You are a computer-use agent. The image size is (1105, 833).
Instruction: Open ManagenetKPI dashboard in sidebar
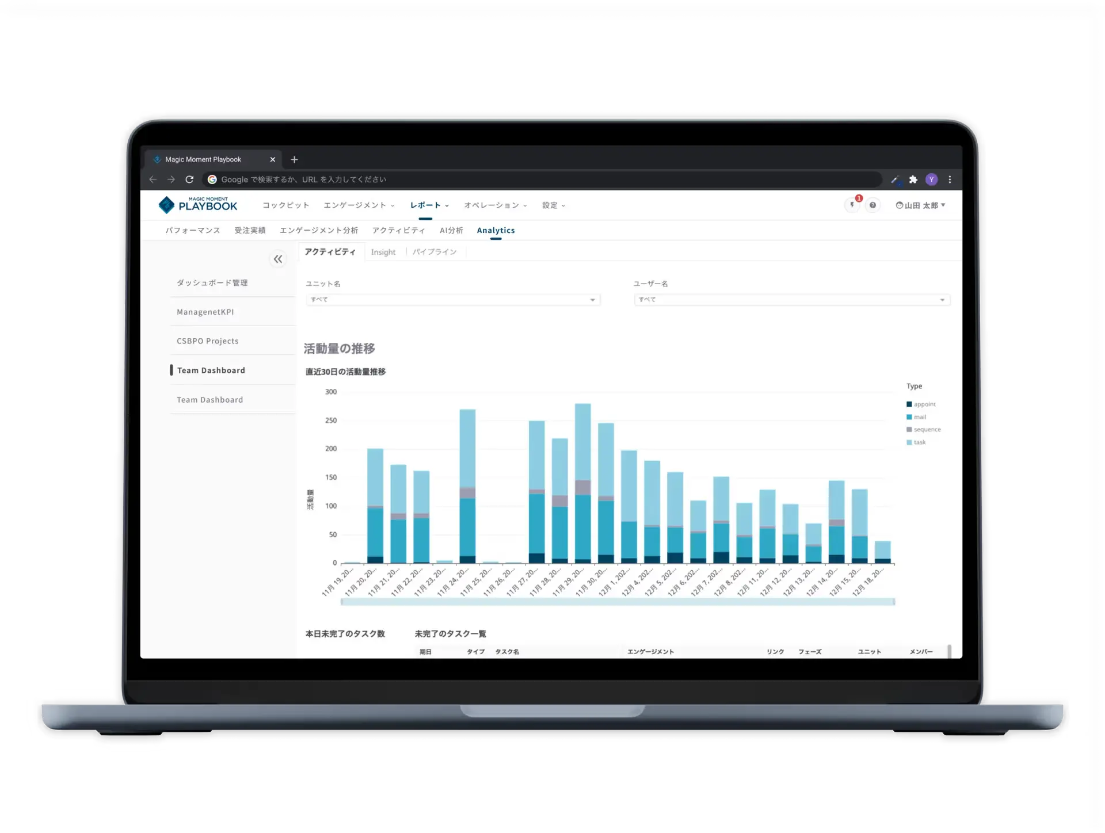(x=205, y=312)
